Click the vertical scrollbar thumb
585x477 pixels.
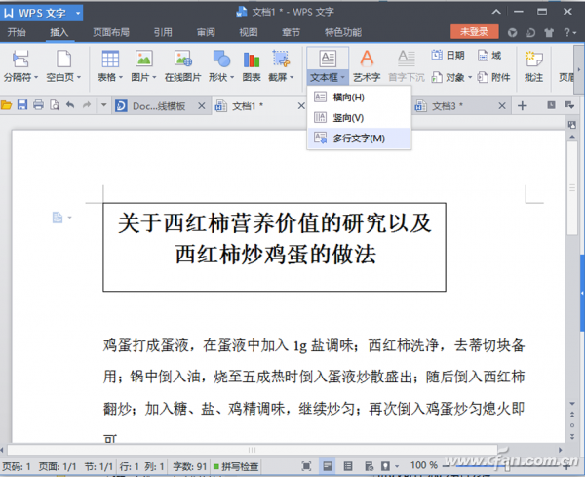pyautogui.click(x=572, y=188)
